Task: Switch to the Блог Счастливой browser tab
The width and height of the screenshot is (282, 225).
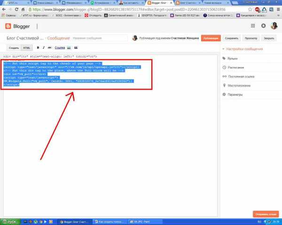Action: [188, 3]
